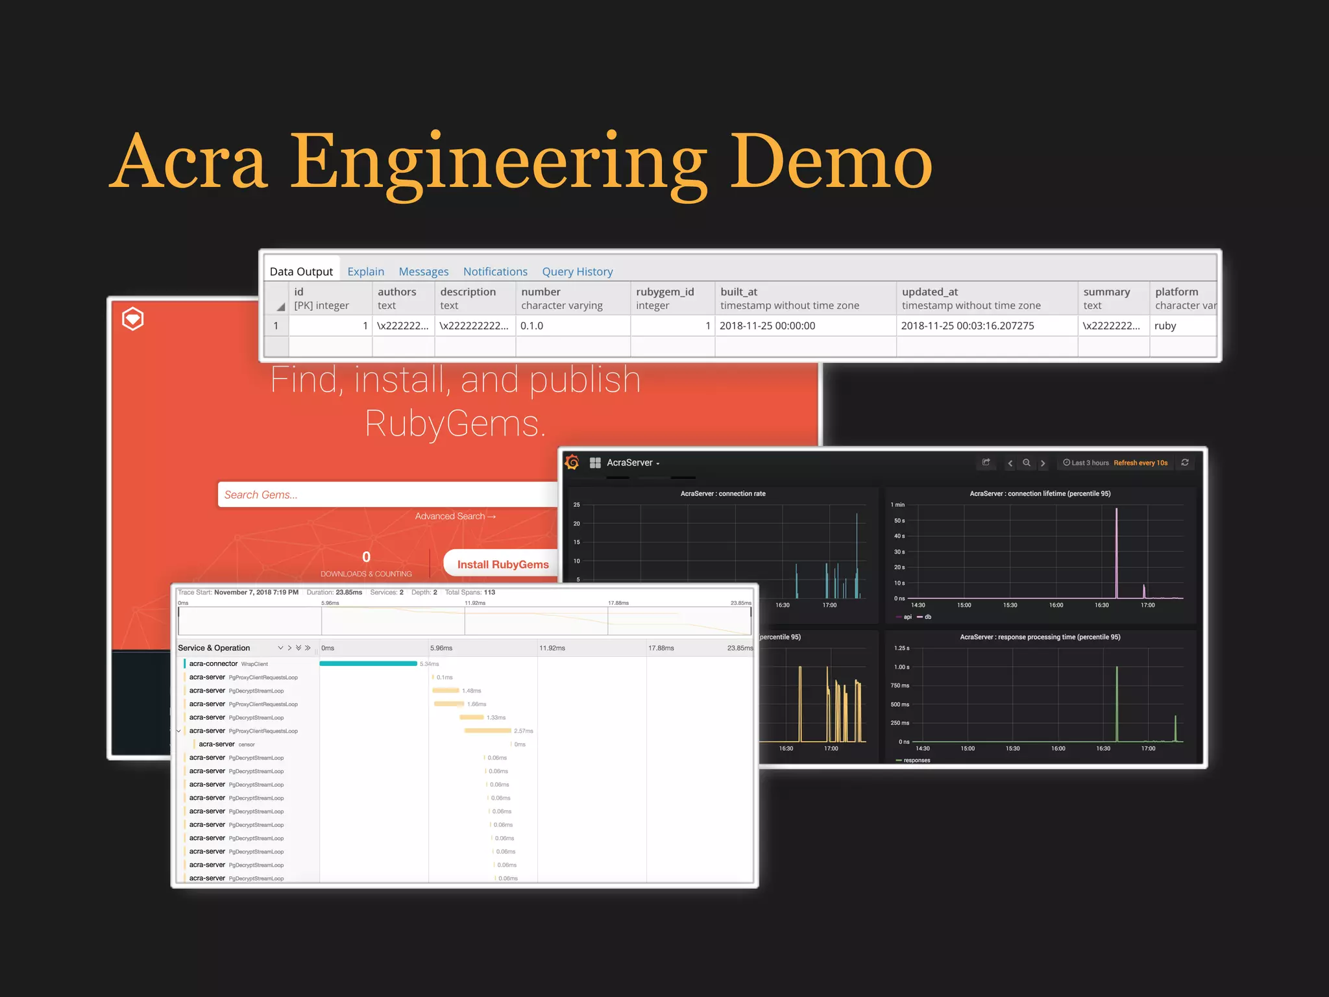Click the Search Gems input field
Image resolution: width=1329 pixels, height=997 pixels.
(x=387, y=495)
